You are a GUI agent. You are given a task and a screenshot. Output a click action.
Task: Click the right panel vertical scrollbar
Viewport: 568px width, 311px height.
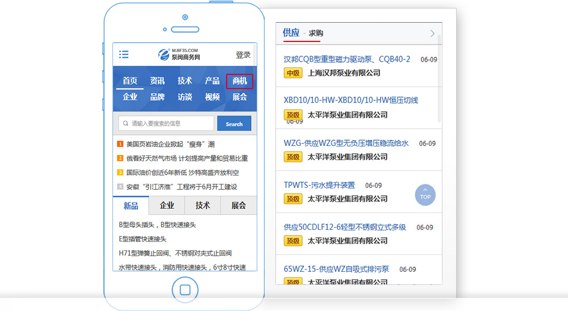[x=439, y=79]
